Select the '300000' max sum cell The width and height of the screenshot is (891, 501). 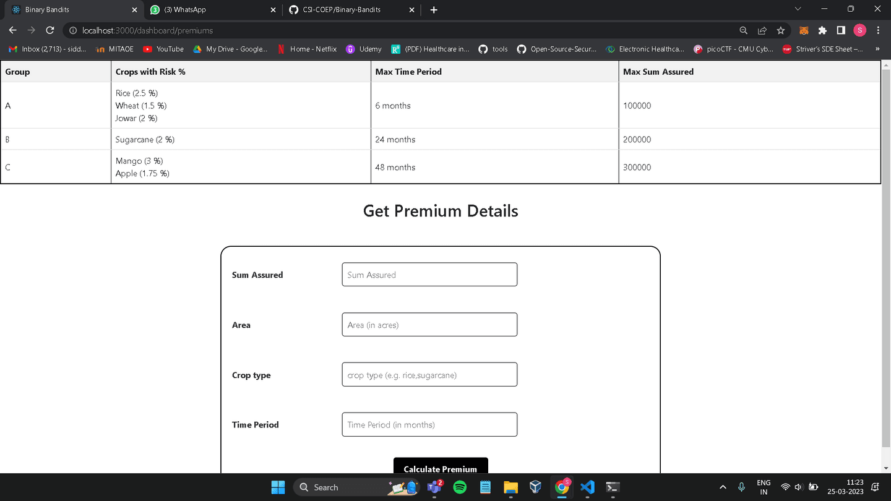[749, 167]
